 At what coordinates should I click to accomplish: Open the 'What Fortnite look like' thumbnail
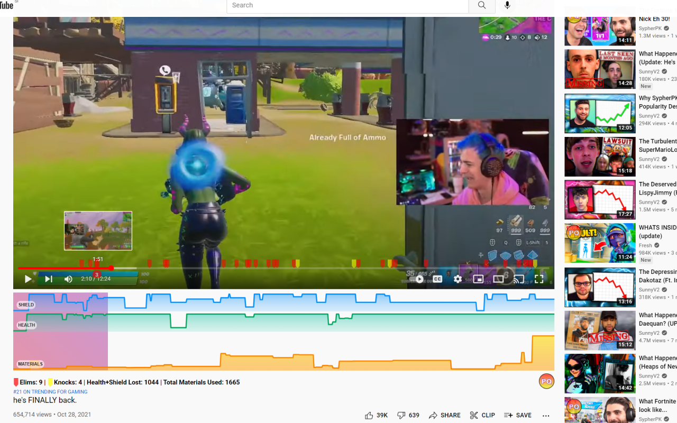(600, 410)
